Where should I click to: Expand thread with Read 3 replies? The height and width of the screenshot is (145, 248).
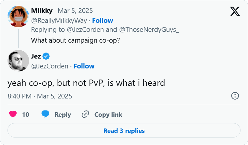(124, 131)
